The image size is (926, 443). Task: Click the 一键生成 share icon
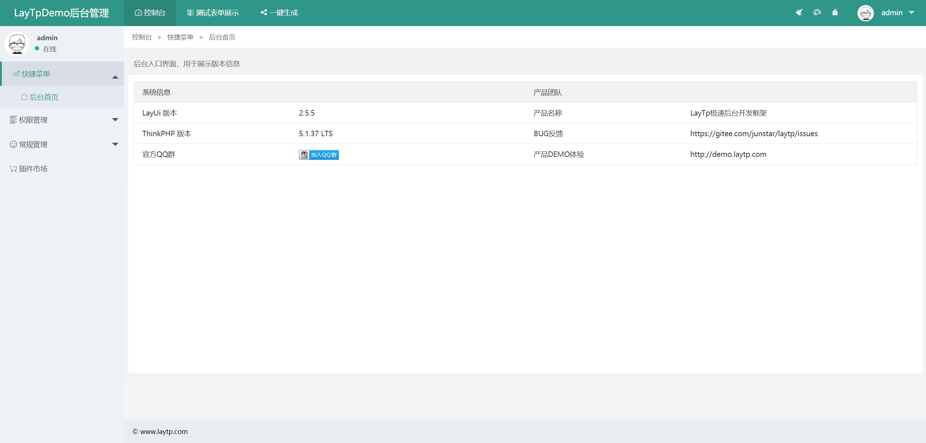tap(264, 13)
